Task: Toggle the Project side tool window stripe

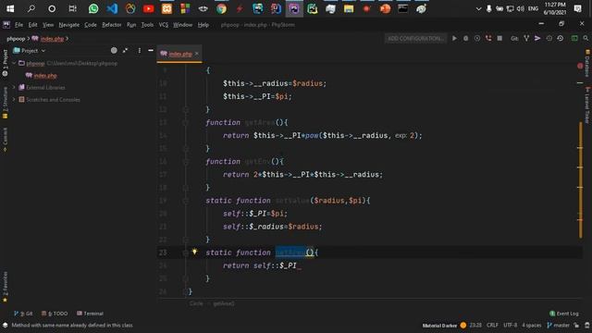Action: [x=5, y=63]
